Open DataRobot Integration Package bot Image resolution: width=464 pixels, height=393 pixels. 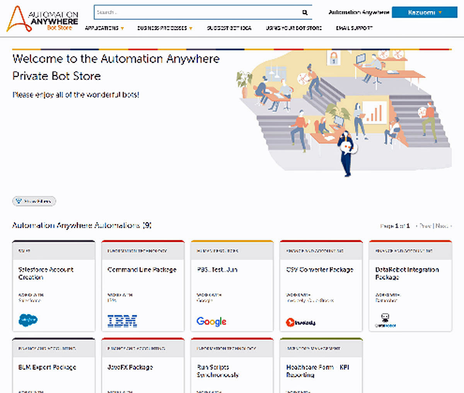click(x=407, y=273)
